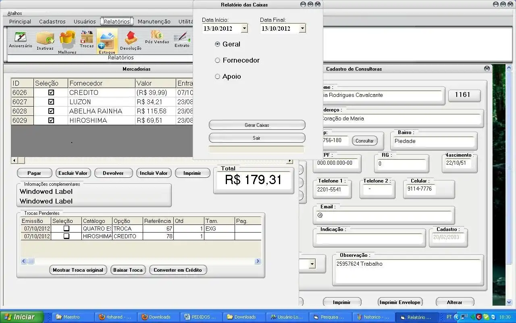Click the Imprimir button in Mercadorias

192,173
